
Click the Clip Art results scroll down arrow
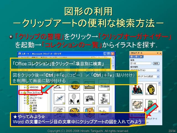pos(159,111)
